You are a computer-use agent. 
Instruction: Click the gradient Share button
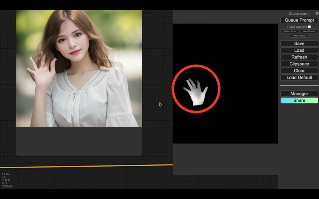tap(299, 100)
